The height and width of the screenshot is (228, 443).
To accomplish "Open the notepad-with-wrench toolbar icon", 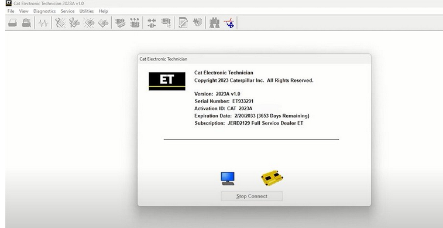I will click(x=183, y=23).
